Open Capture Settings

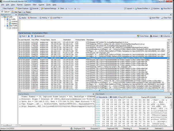point(49,9)
